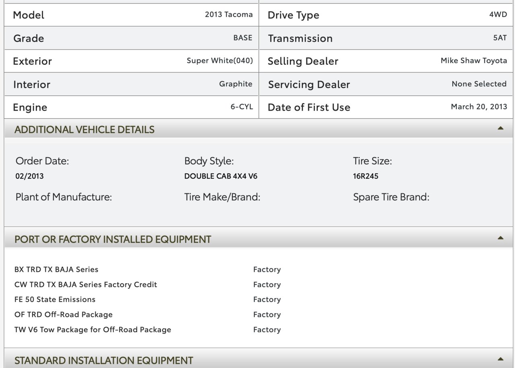Click the Exterior label

pos(33,62)
